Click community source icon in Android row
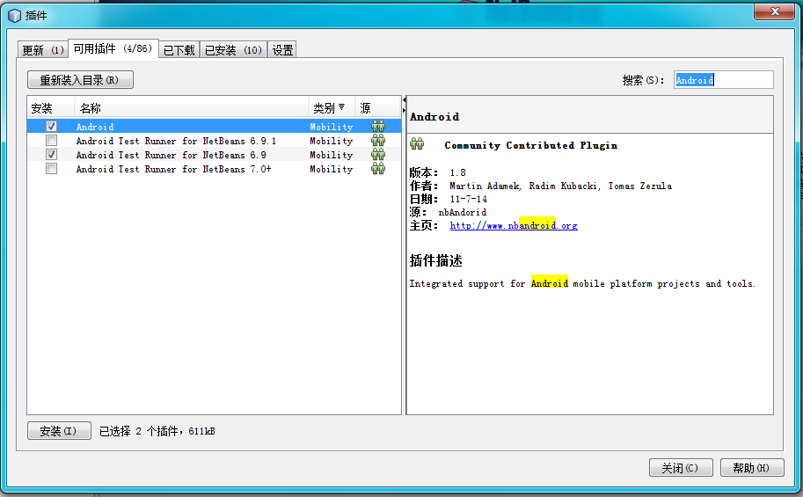The height and width of the screenshot is (497, 803). tap(378, 127)
